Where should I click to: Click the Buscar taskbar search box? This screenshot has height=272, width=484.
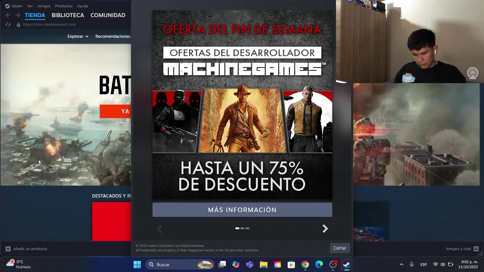180,264
